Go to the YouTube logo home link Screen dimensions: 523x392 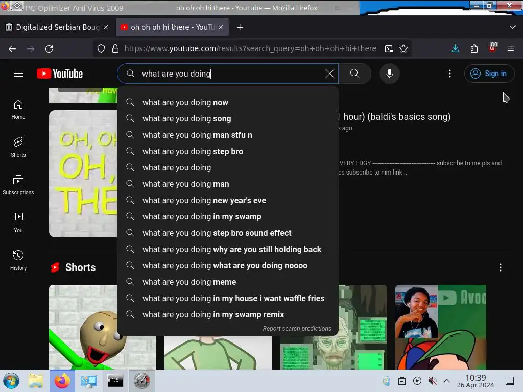click(x=60, y=73)
